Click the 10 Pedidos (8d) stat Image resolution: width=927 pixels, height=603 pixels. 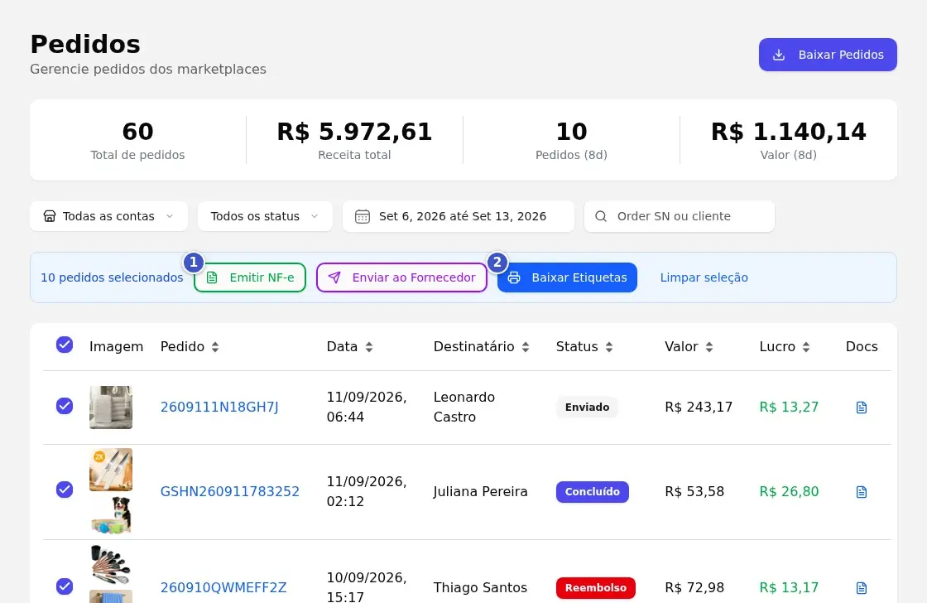point(571,140)
